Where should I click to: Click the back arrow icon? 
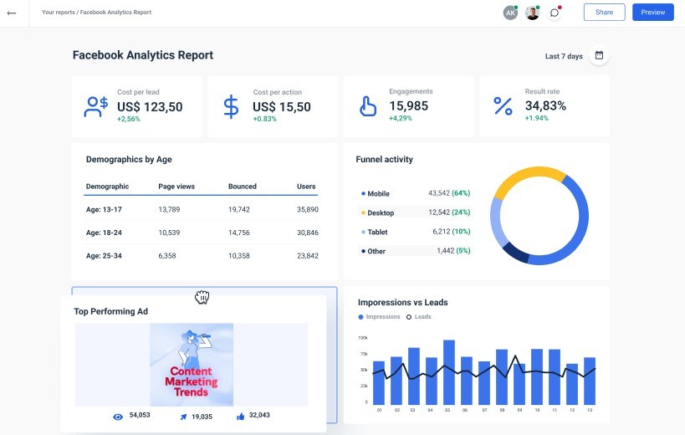click(12, 13)
